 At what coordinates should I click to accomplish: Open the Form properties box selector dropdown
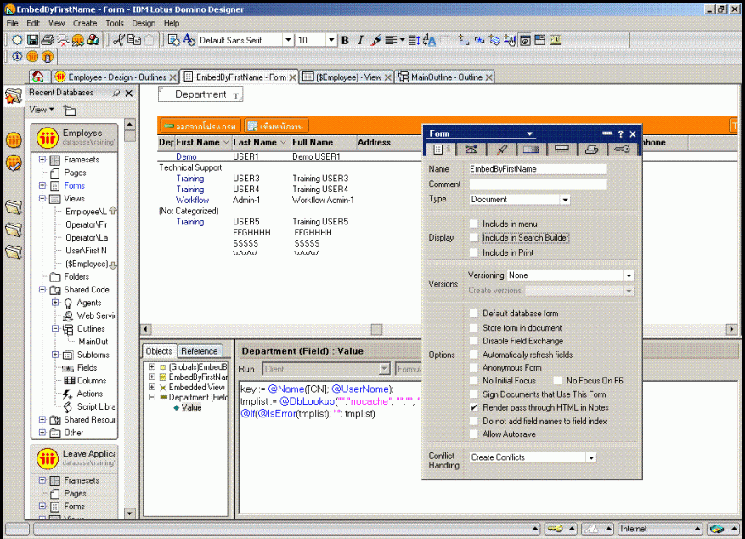coord(529,134)
